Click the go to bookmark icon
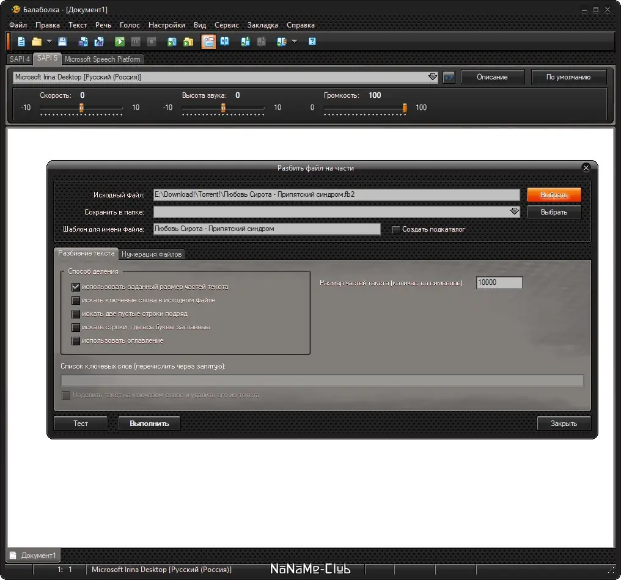The width and height of the screenshot is (621, 580). pyautogui.click(x=282, y=42)
